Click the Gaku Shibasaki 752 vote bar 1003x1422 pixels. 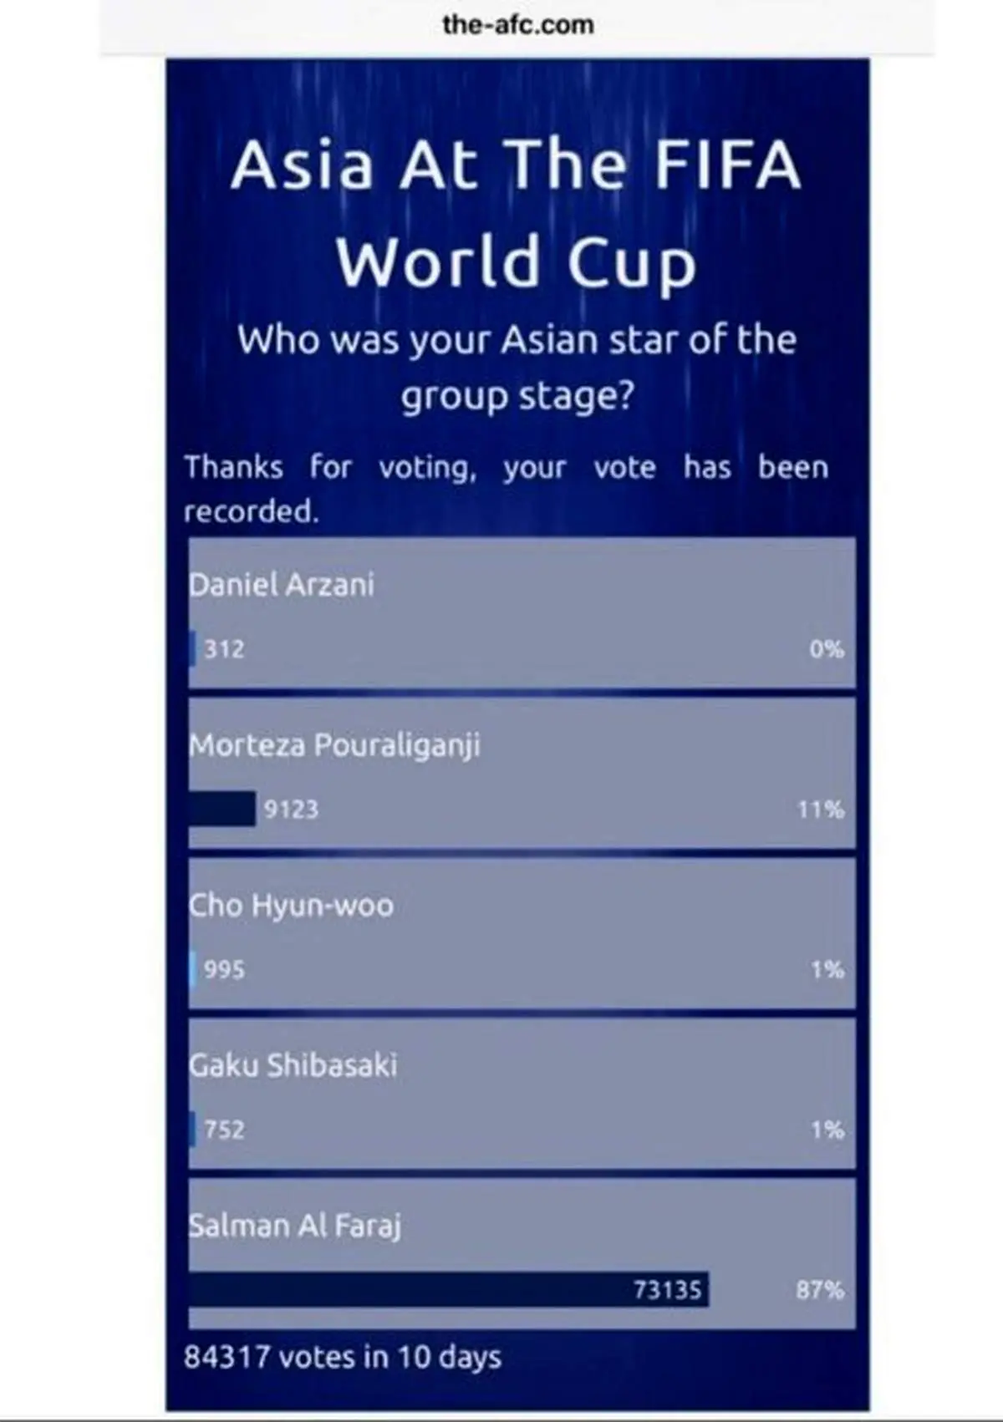192,1130
